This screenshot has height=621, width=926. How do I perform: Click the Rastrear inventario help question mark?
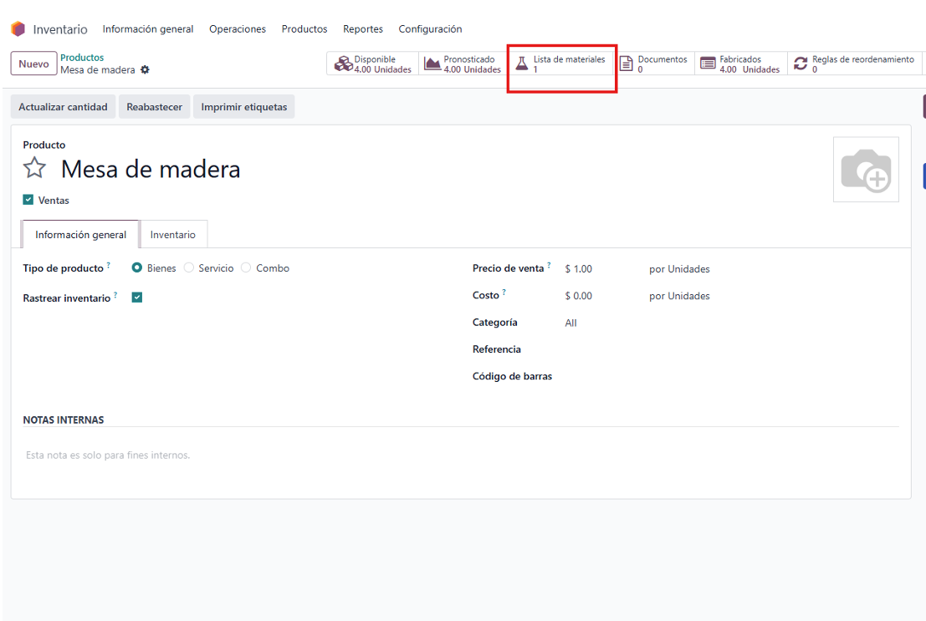[115, 294]
